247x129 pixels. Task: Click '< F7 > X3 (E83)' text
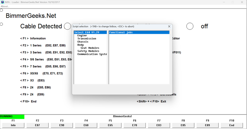(x=33, y=80)
